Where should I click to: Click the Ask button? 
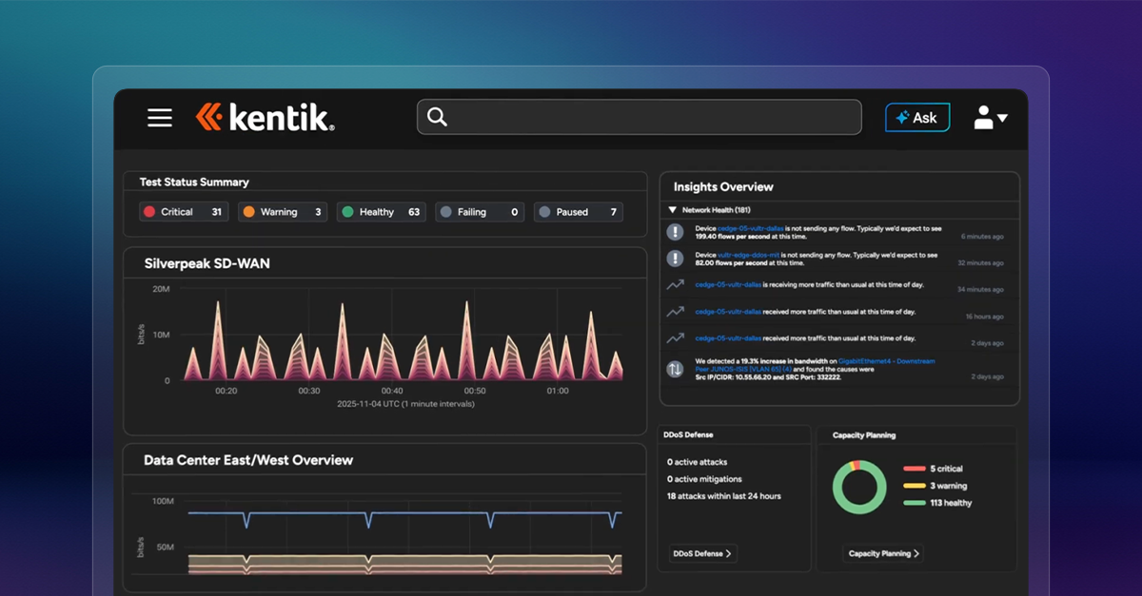coord(916,117)
